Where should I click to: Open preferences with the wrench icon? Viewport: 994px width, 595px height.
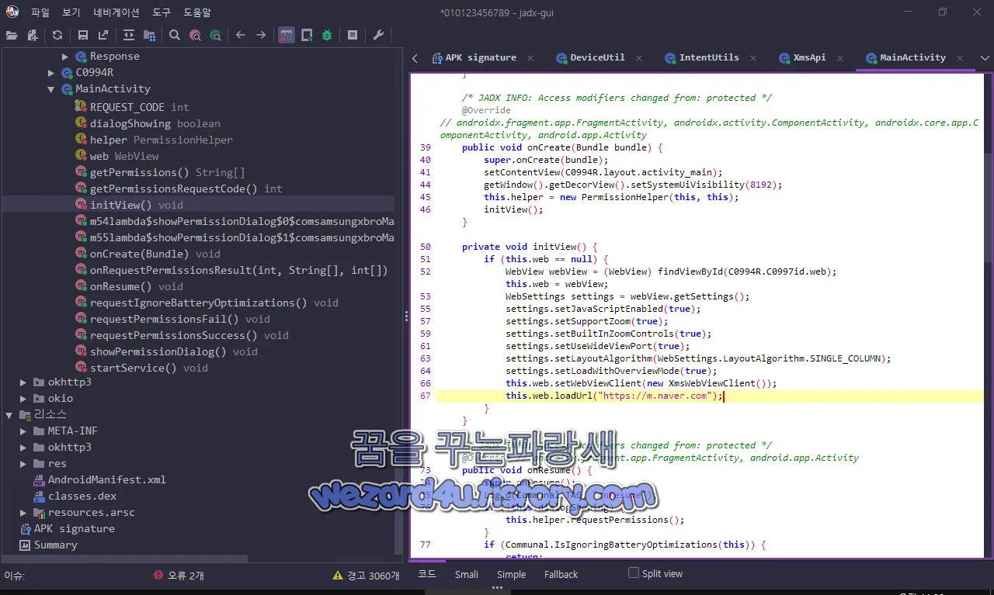378,35
